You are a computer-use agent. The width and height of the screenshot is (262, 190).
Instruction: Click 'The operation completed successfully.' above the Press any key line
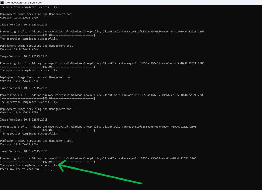tap(29, 165)
